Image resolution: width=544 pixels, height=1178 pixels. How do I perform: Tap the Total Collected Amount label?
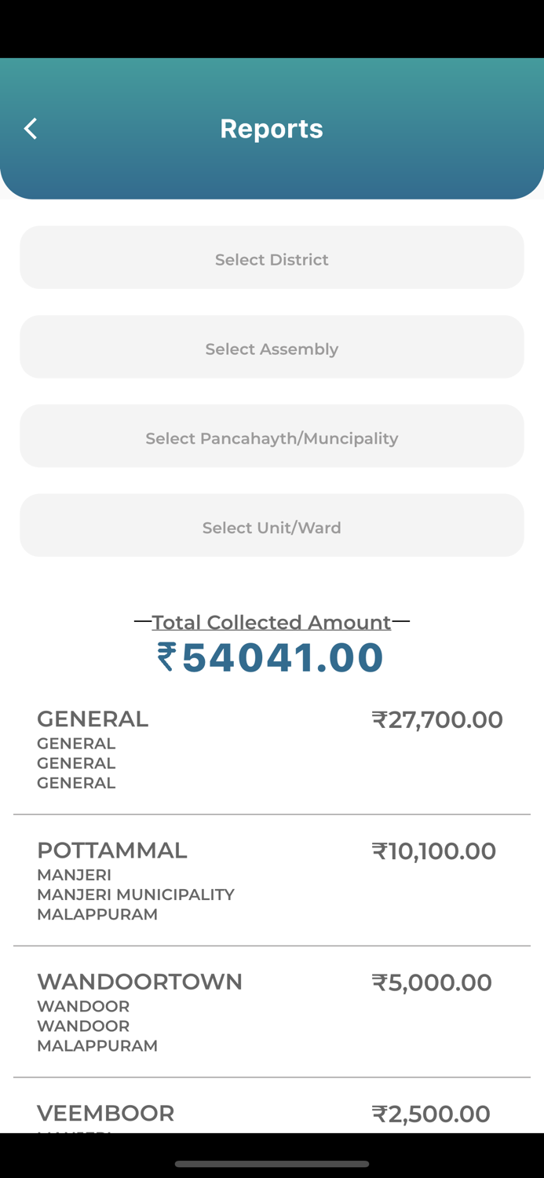(272, 622)
